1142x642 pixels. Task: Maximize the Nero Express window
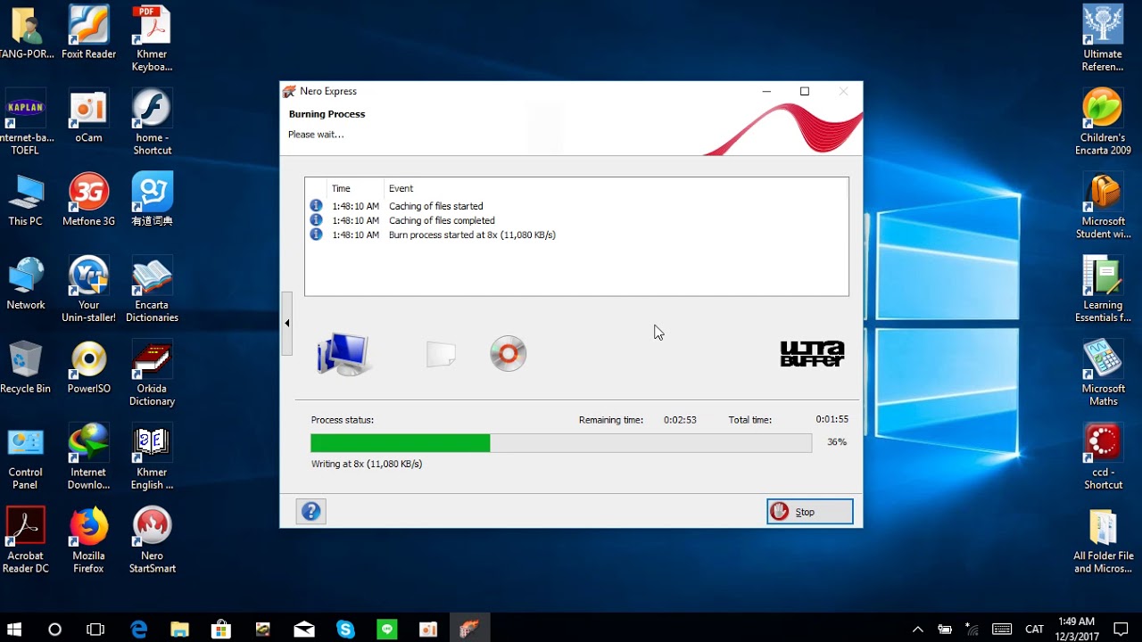tap(805, 91)
